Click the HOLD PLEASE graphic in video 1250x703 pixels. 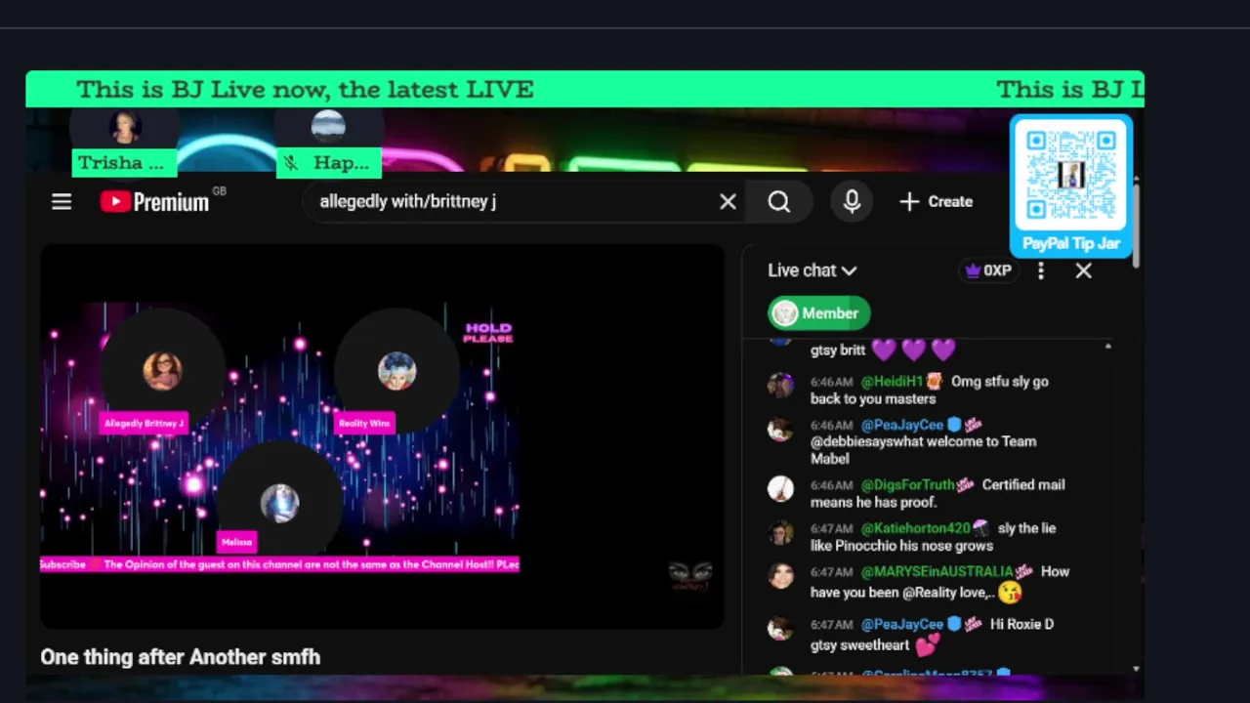(x=488, y=333)
